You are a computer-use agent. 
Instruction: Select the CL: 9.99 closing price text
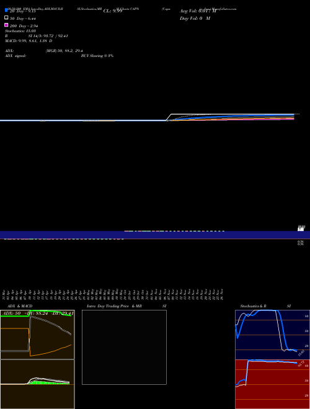click(x=113, y=11)
